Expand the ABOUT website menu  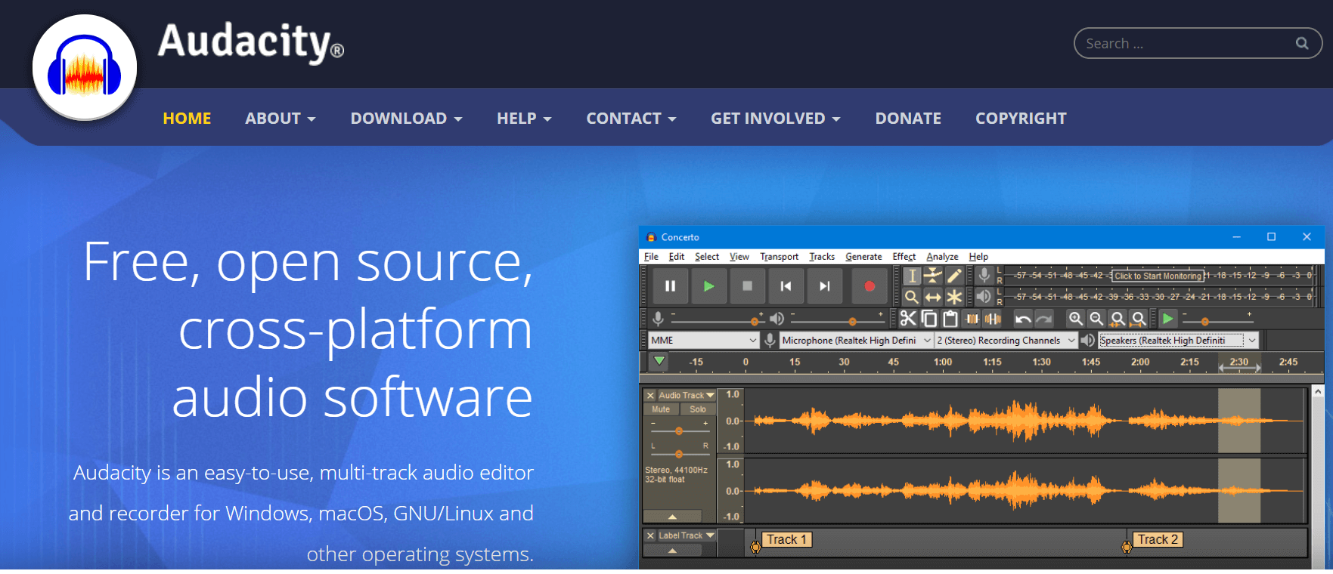pyautogui.click(x=281, y=119)
